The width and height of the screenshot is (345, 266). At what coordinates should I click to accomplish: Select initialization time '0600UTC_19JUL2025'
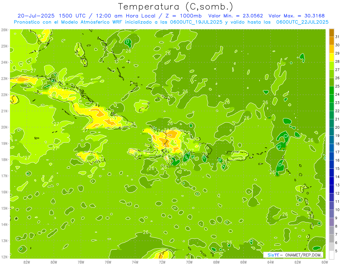click(x=196, y=22)
